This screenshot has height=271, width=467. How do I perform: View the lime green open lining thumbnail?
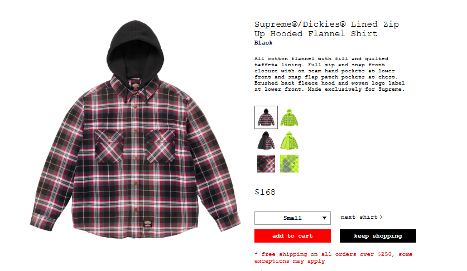coord(289,141)
